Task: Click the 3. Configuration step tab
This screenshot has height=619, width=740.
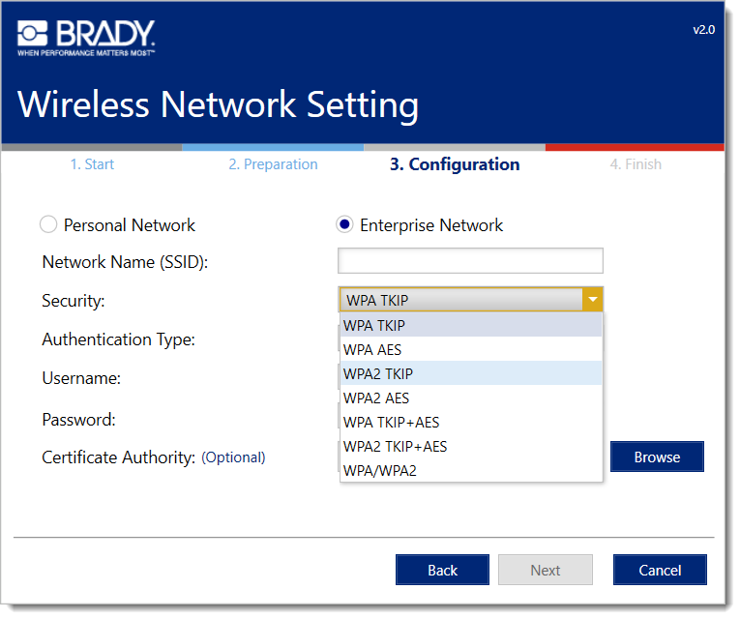Action: tap(455, 164)
